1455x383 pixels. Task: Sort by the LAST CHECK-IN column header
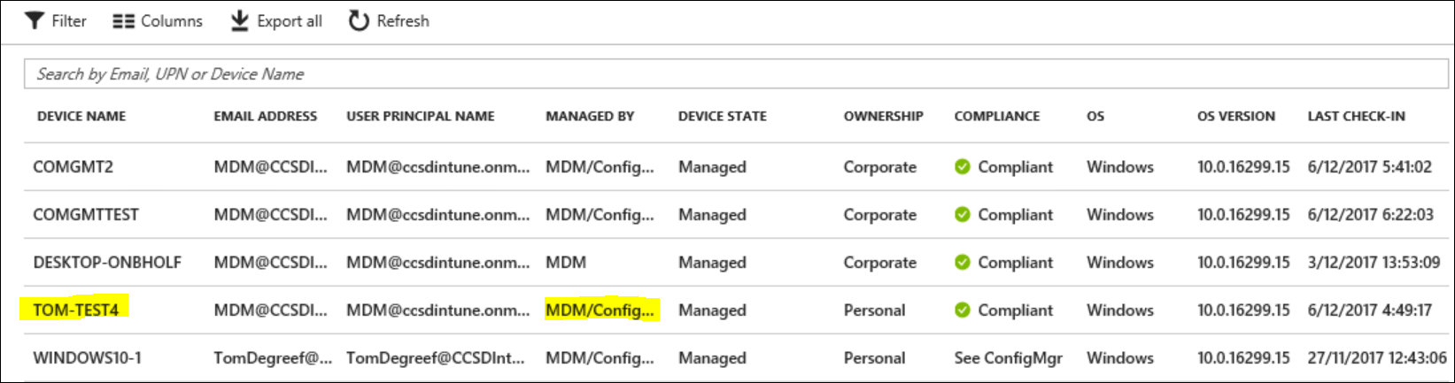(1356, 116)
